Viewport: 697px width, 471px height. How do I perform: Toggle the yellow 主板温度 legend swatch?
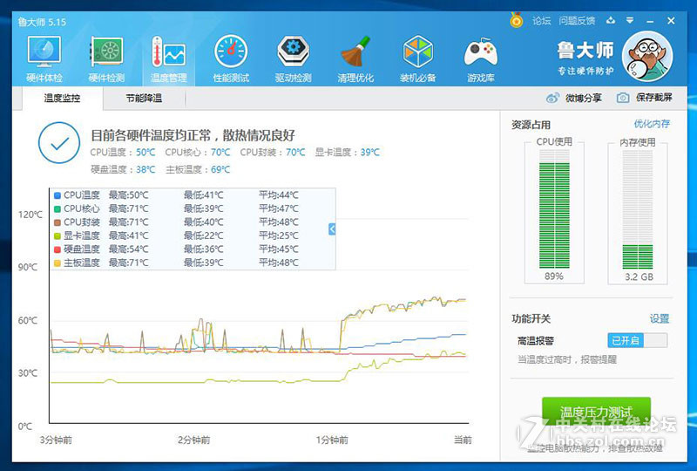(x=58, y=263)
